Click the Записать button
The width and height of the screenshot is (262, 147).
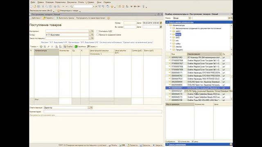point(145,145)
